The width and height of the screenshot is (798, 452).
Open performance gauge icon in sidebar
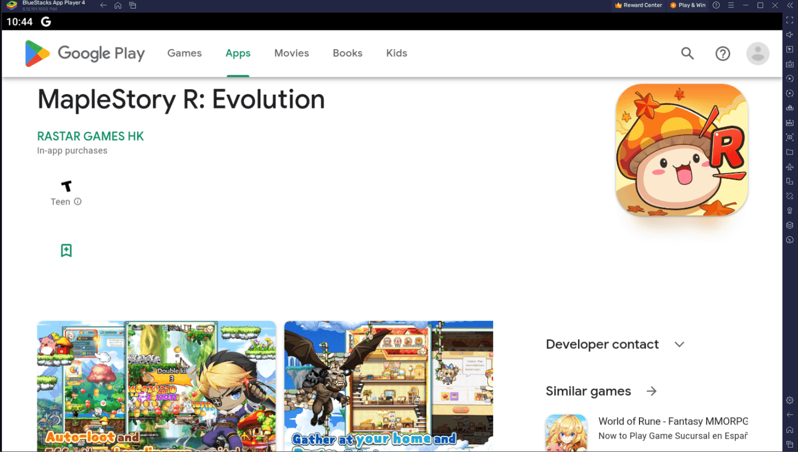pyautogui.click(x=790, y=240)
